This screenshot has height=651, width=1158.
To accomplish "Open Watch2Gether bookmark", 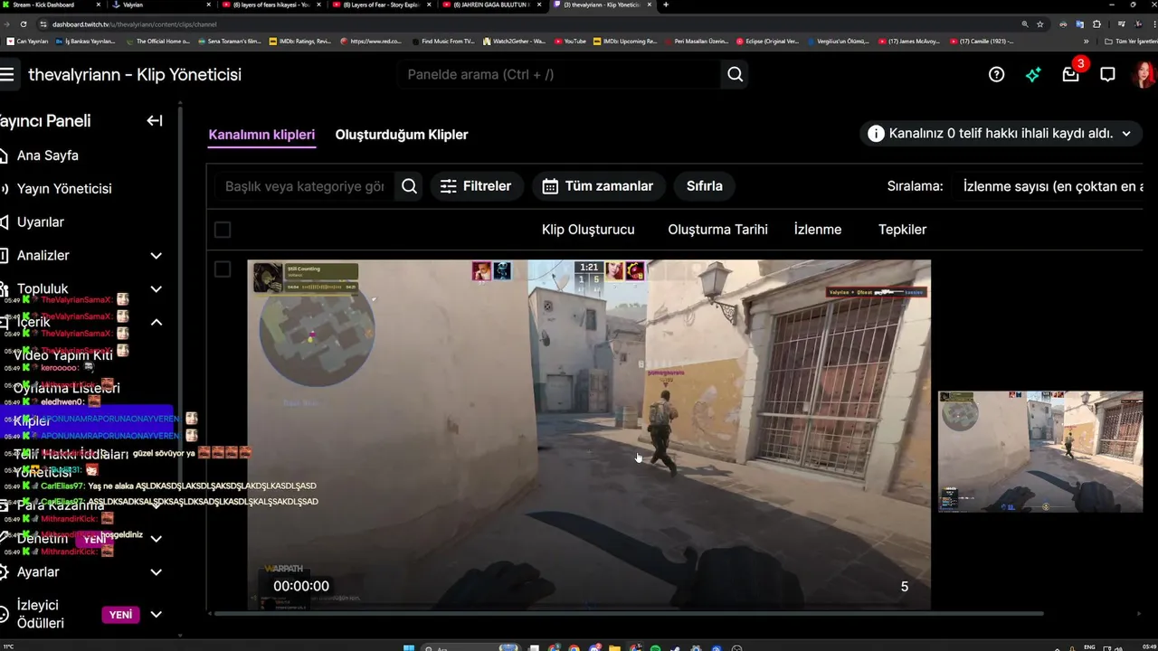I will click(514, 41).
